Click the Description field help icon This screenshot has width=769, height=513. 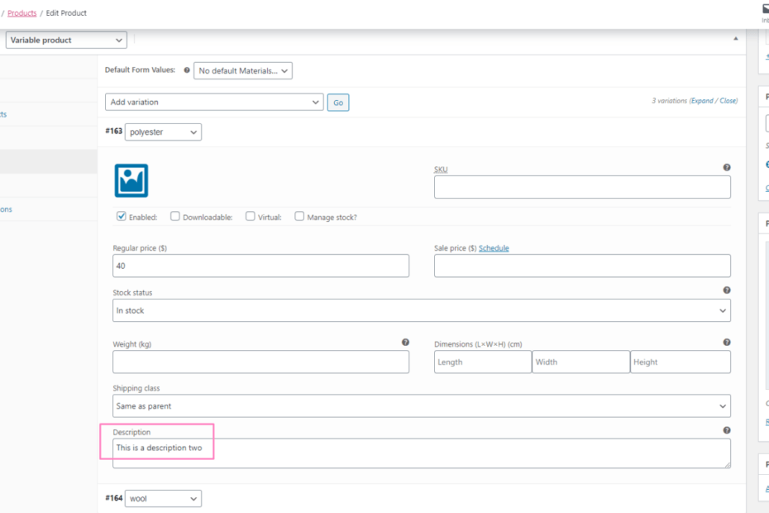click(727, 430)
